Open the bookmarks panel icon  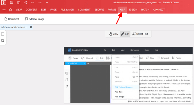tap(3, 40)
